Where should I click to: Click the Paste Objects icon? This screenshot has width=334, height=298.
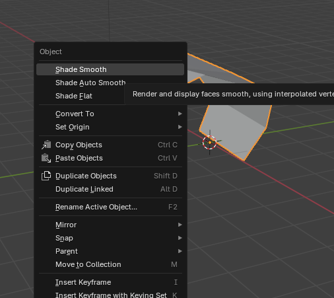tap(46, 158)
